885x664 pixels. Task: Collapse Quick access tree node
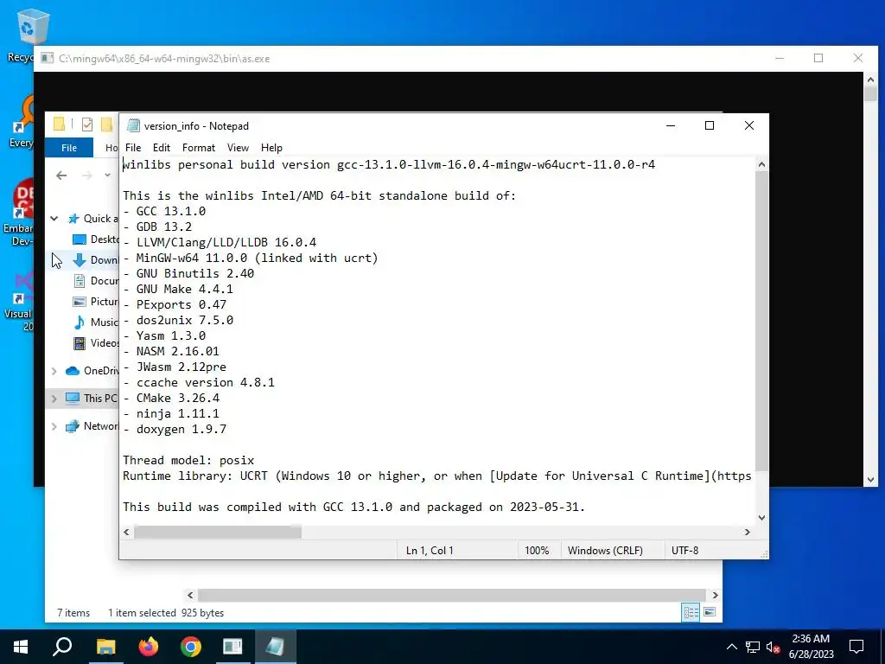54,219
